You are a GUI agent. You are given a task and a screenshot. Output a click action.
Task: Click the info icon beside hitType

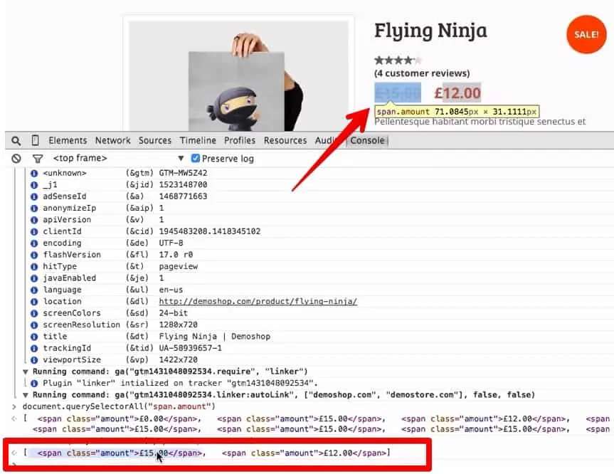click(x=35, y=266)
